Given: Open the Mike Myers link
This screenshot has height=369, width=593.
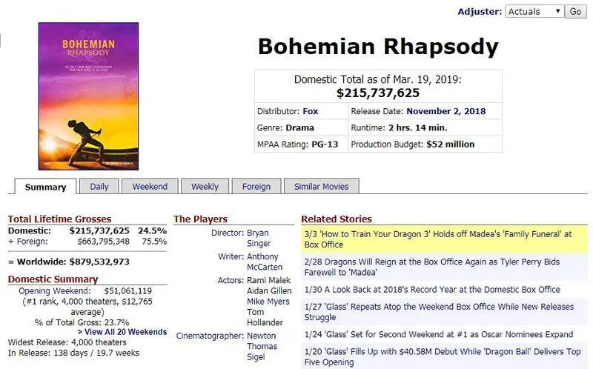Looking at the screenshot, I should (268, 302).
